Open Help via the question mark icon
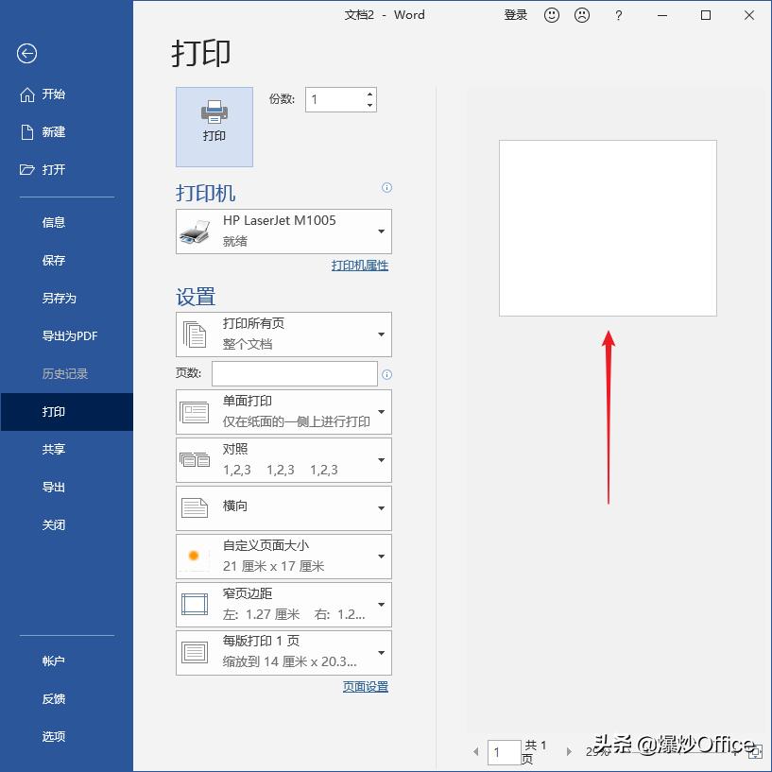The width and height of the screenshot is (772, 772). click(618, 15)
